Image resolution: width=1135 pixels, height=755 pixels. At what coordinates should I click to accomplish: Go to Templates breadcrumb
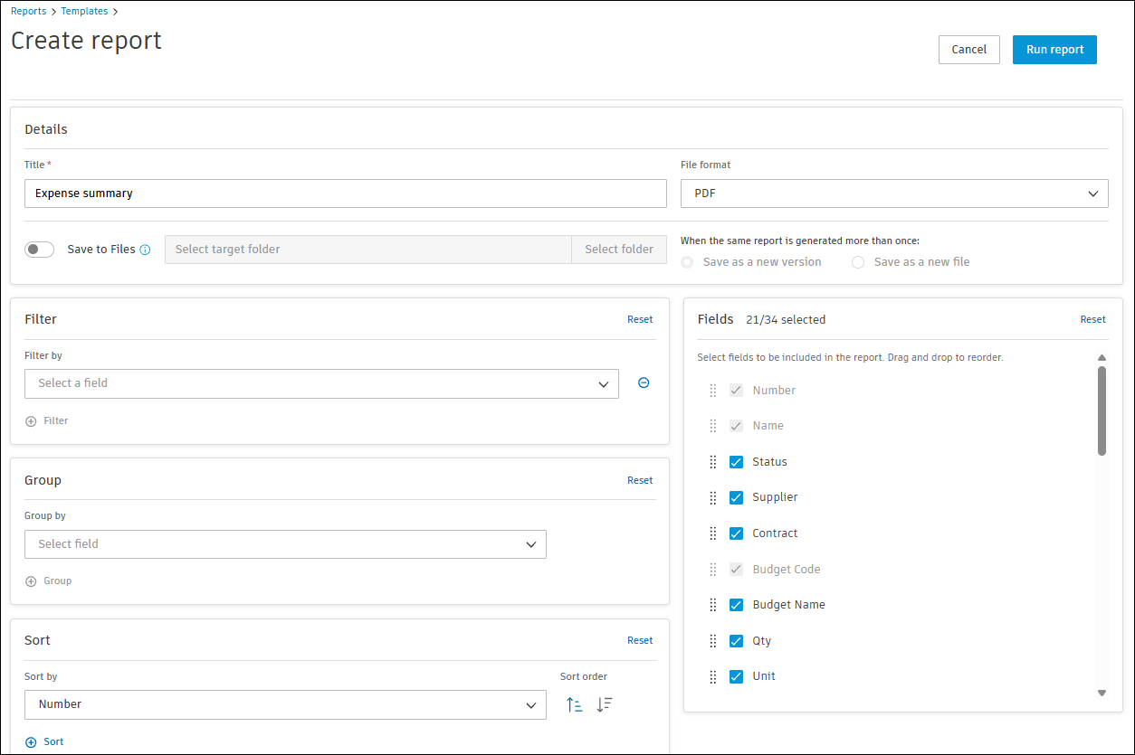click(x=84, y=11)
